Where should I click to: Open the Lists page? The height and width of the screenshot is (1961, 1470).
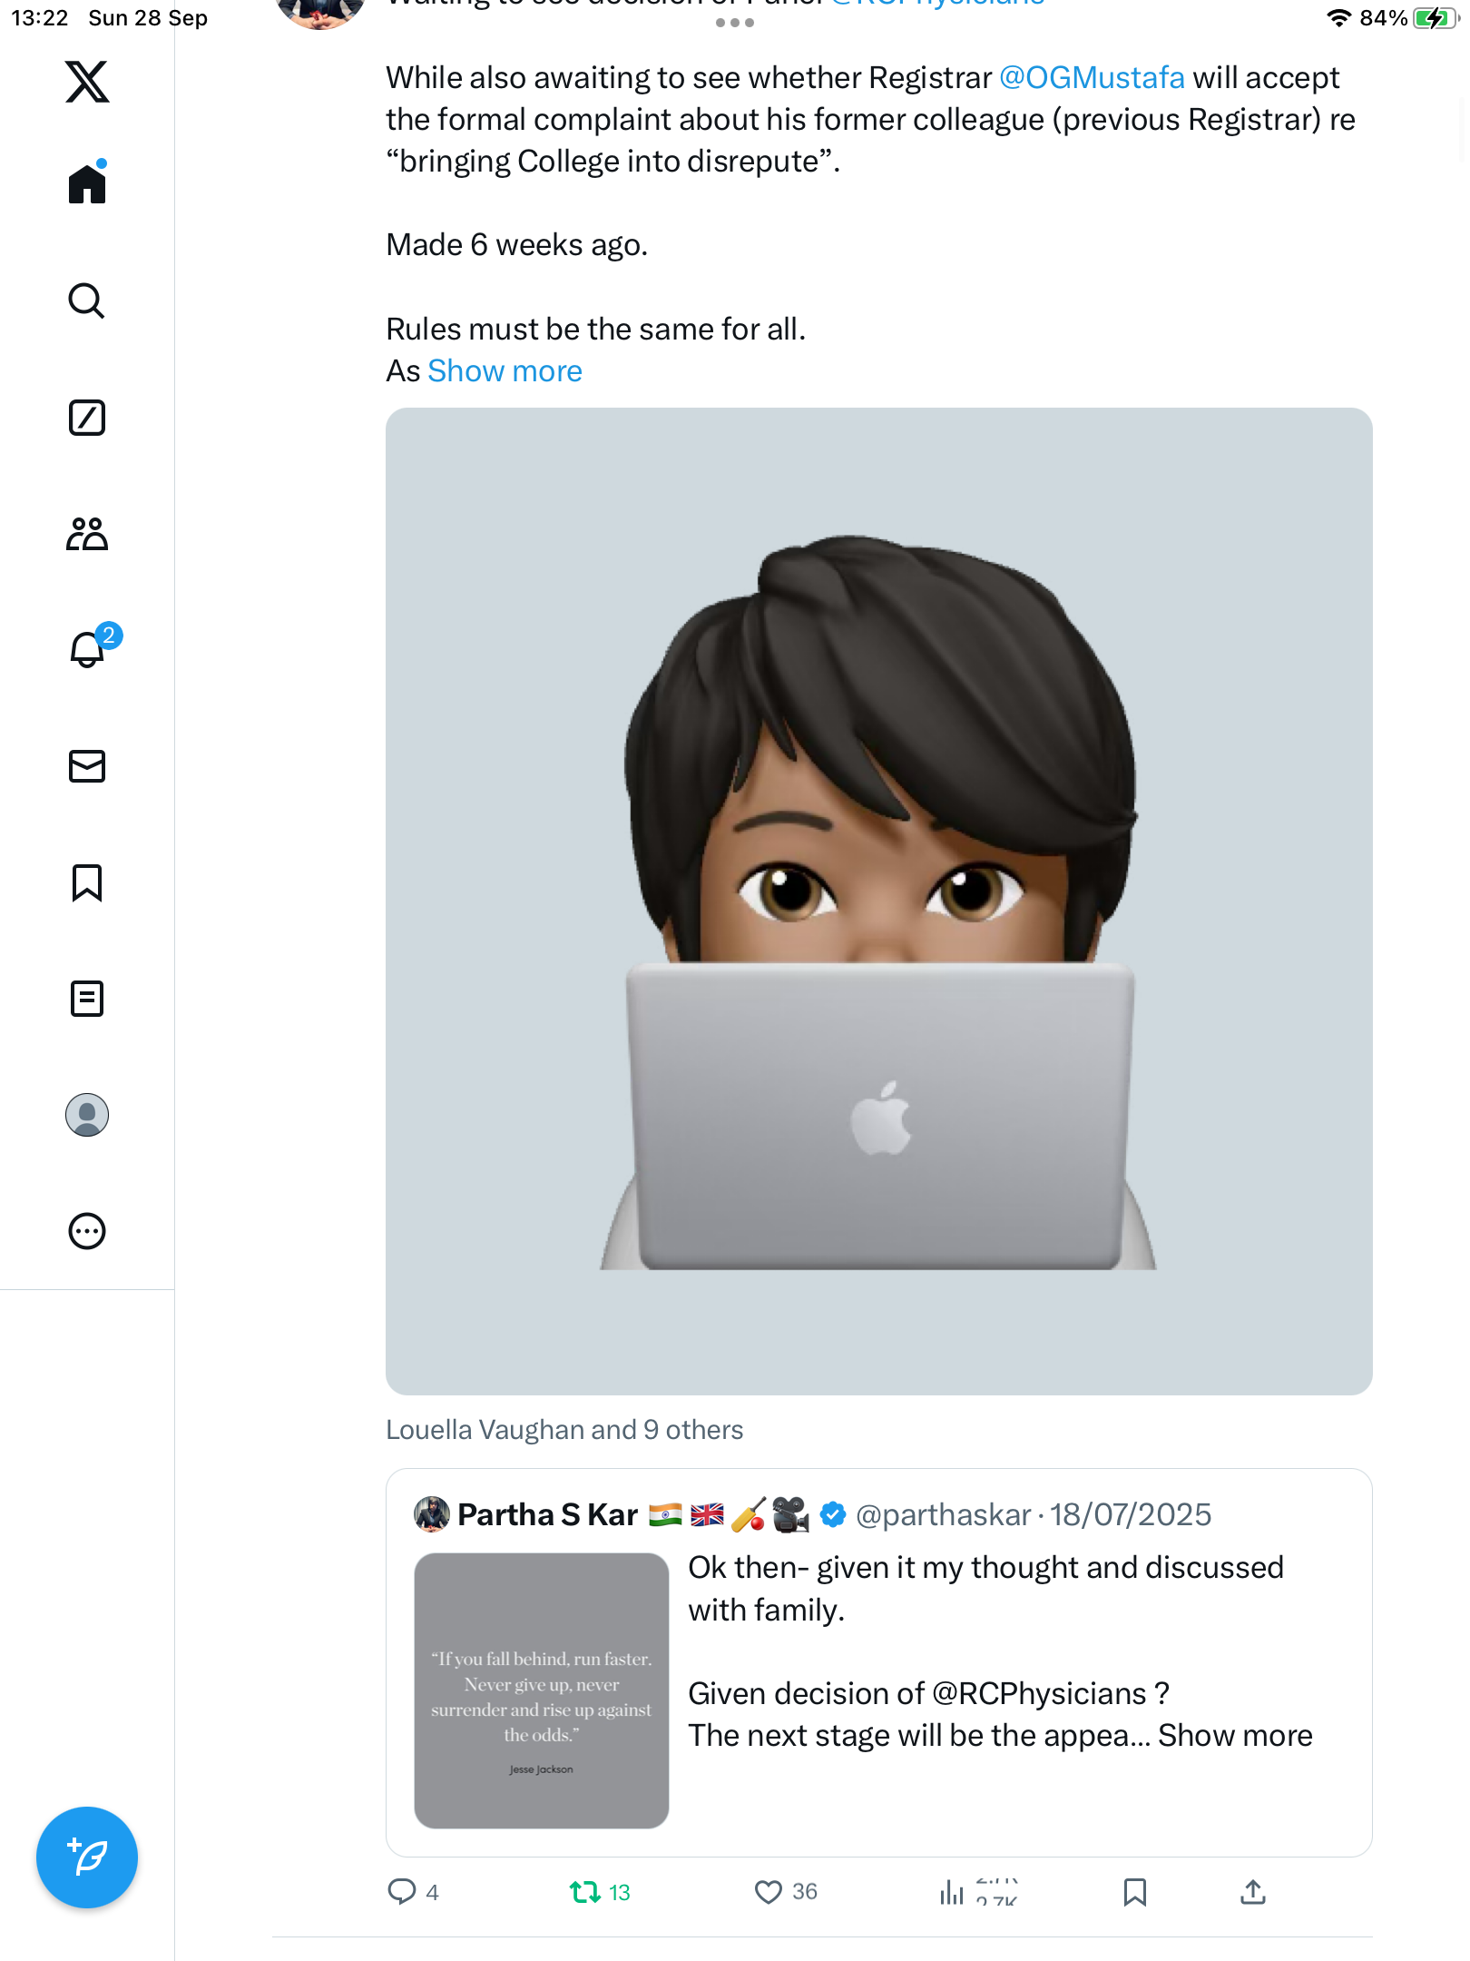click(x=87, y=999)
